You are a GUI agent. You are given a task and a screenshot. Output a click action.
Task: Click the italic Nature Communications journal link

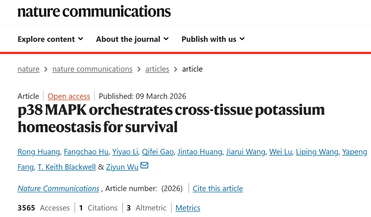[58, 188]
